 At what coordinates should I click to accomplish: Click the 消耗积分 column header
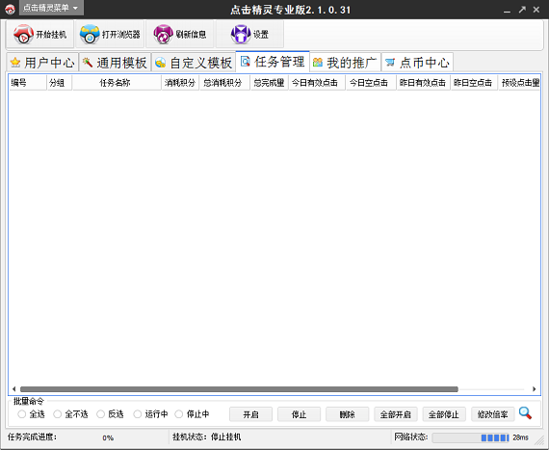(x=180, y=83)
